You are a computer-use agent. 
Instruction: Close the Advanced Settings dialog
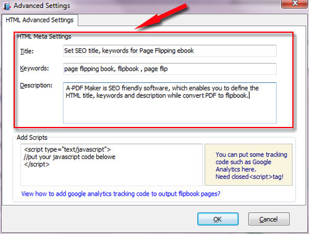click(x=294, y=4)
